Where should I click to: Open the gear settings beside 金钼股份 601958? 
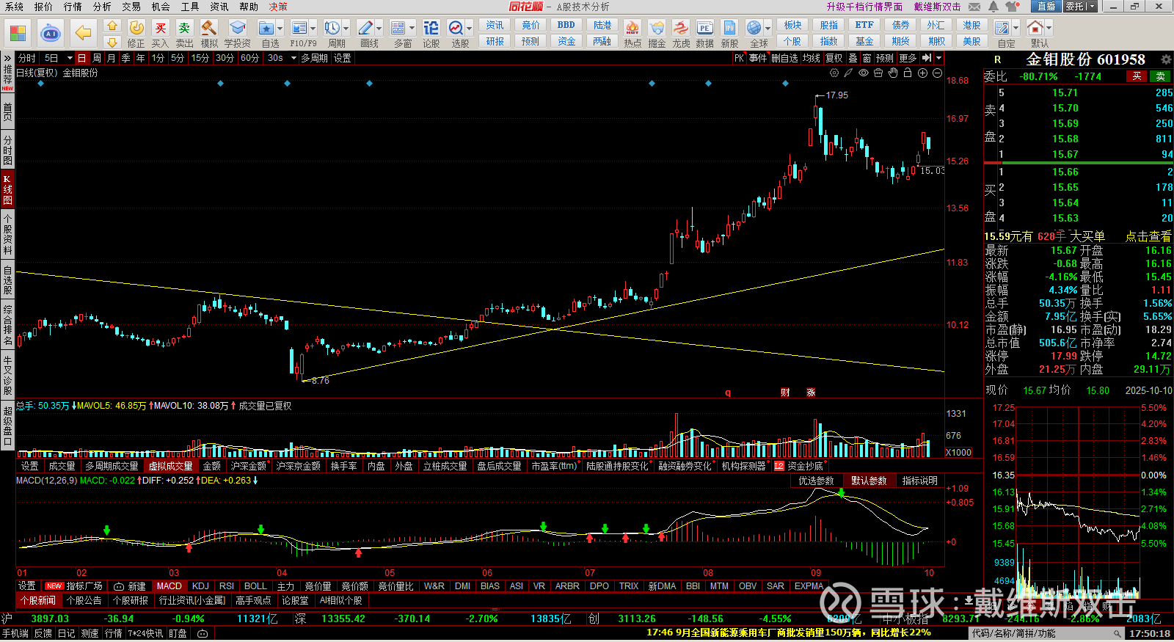(1166, 59)
